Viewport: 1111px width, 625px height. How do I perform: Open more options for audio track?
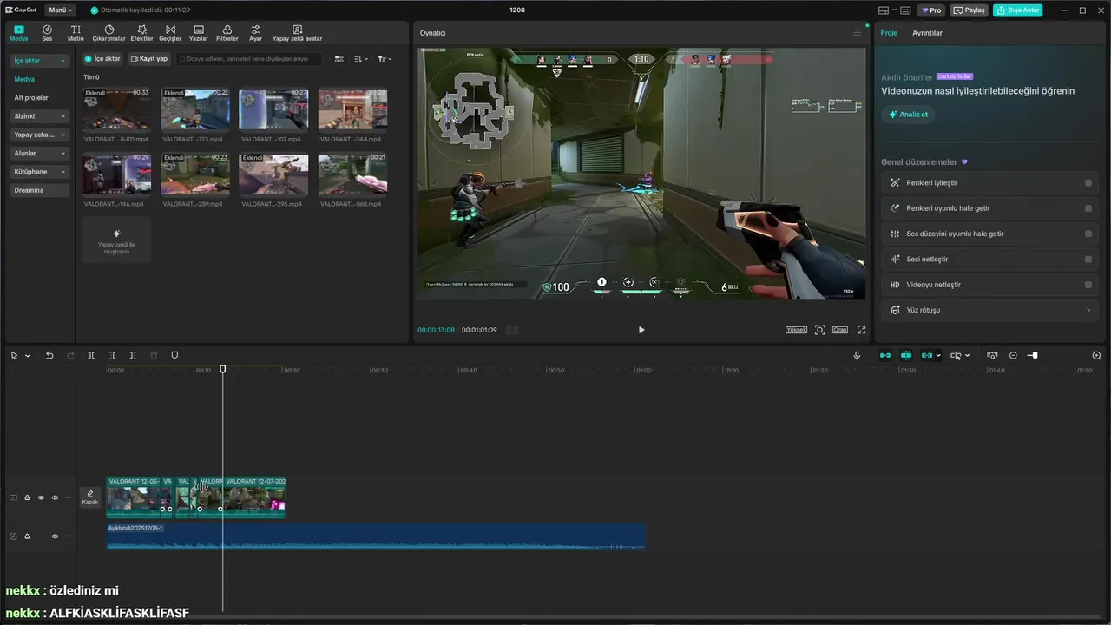69,536
